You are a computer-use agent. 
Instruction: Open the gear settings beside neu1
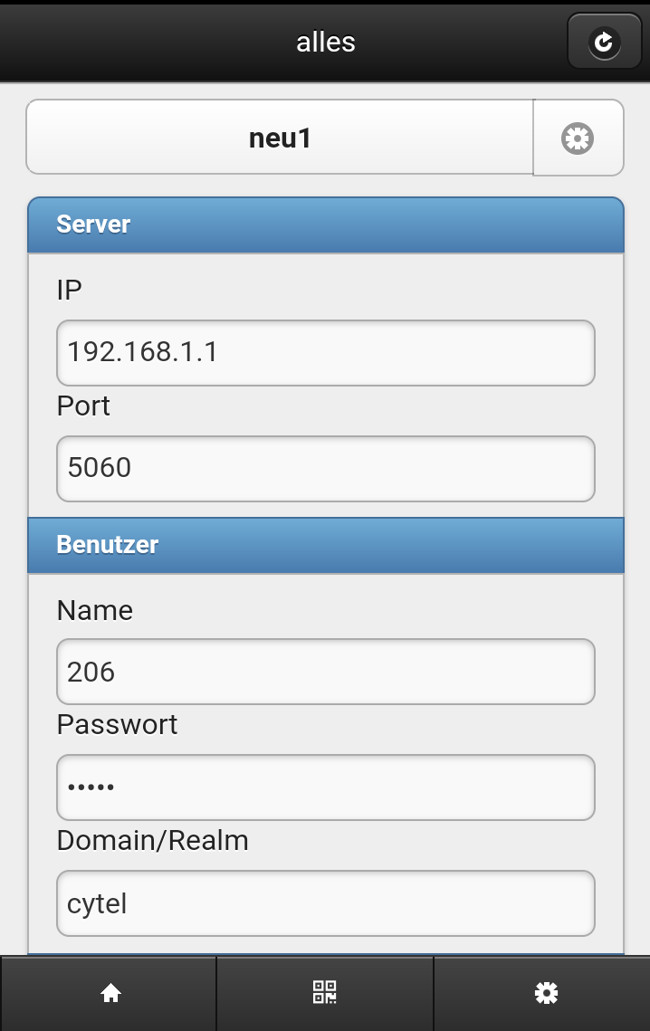coord(578,138)
